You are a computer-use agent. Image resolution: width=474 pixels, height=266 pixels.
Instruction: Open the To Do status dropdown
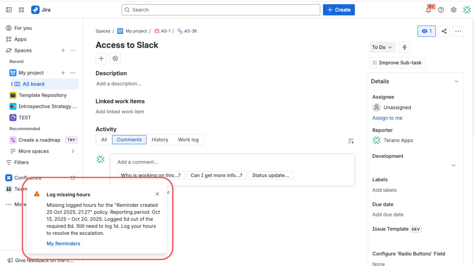[382, 47]
